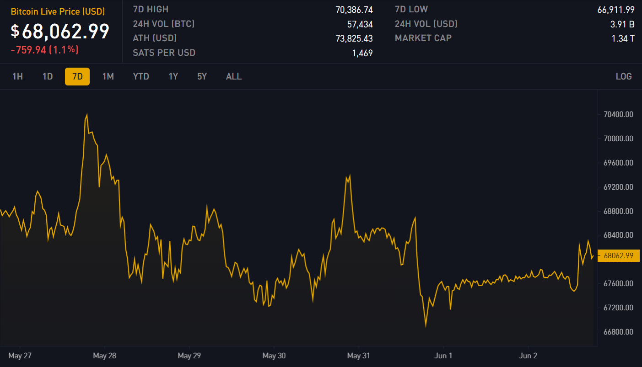
Task: Switch chart to 1D range
Action: click(x=48, y=76)
